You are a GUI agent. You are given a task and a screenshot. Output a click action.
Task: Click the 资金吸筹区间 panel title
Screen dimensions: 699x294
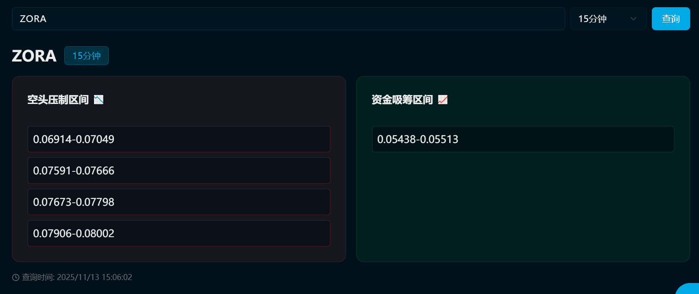point(402,100)
